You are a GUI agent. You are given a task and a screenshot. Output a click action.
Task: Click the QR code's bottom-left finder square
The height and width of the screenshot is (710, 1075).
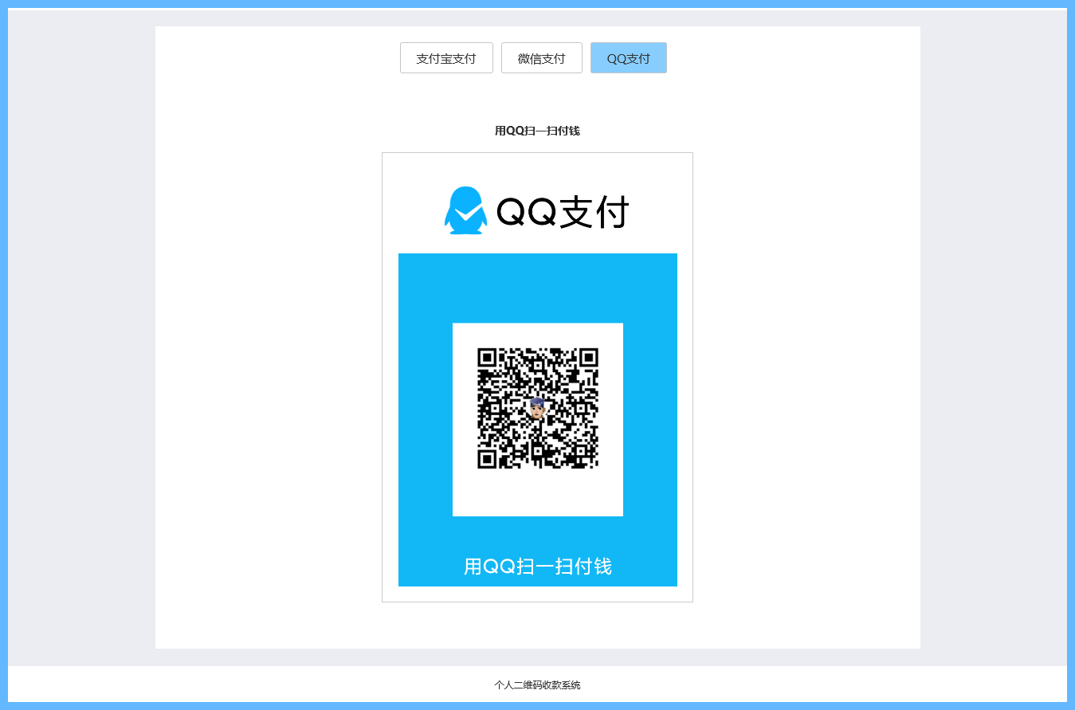tap(487, 459)
